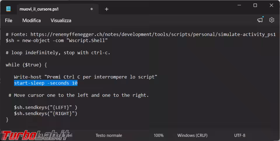
Task: Click the Notepad app icon in title bar
Action: (x=8, y=9)
